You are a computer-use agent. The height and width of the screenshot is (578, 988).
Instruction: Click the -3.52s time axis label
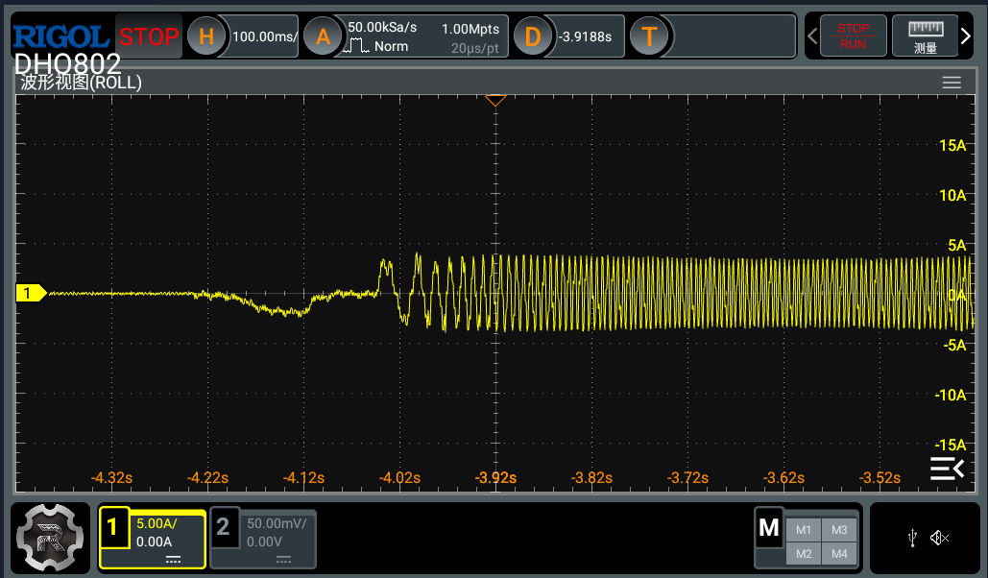[880, 478]
